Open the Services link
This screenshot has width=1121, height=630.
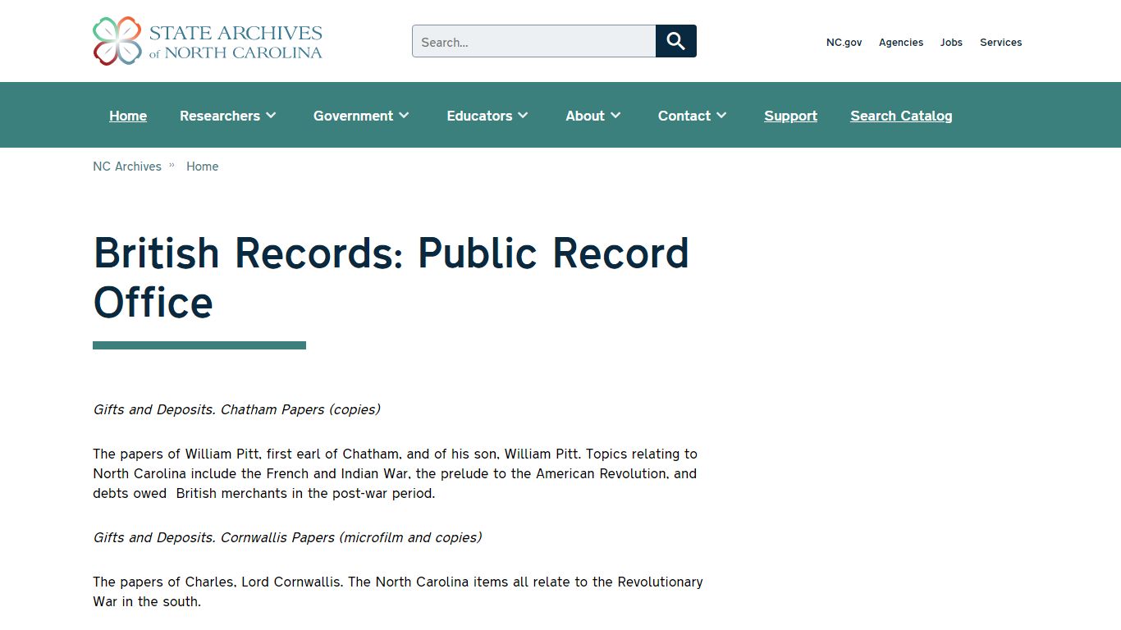(1000, 43)
